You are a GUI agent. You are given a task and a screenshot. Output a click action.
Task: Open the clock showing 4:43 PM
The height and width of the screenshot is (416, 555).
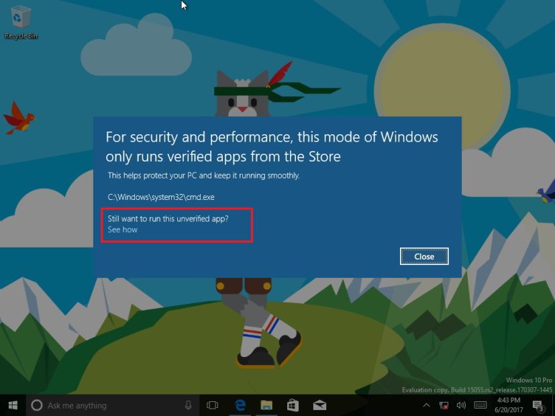tap(509, 405)
